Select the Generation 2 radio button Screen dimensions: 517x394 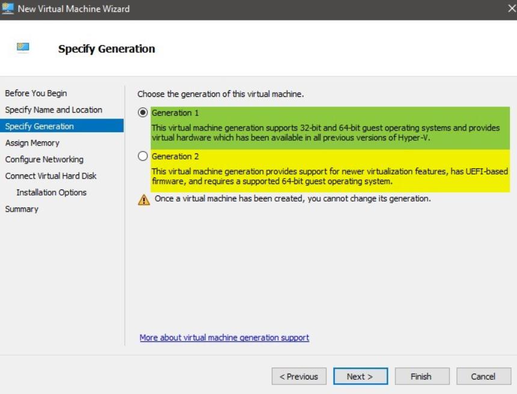pyautogui.click(x=142, y=156)
